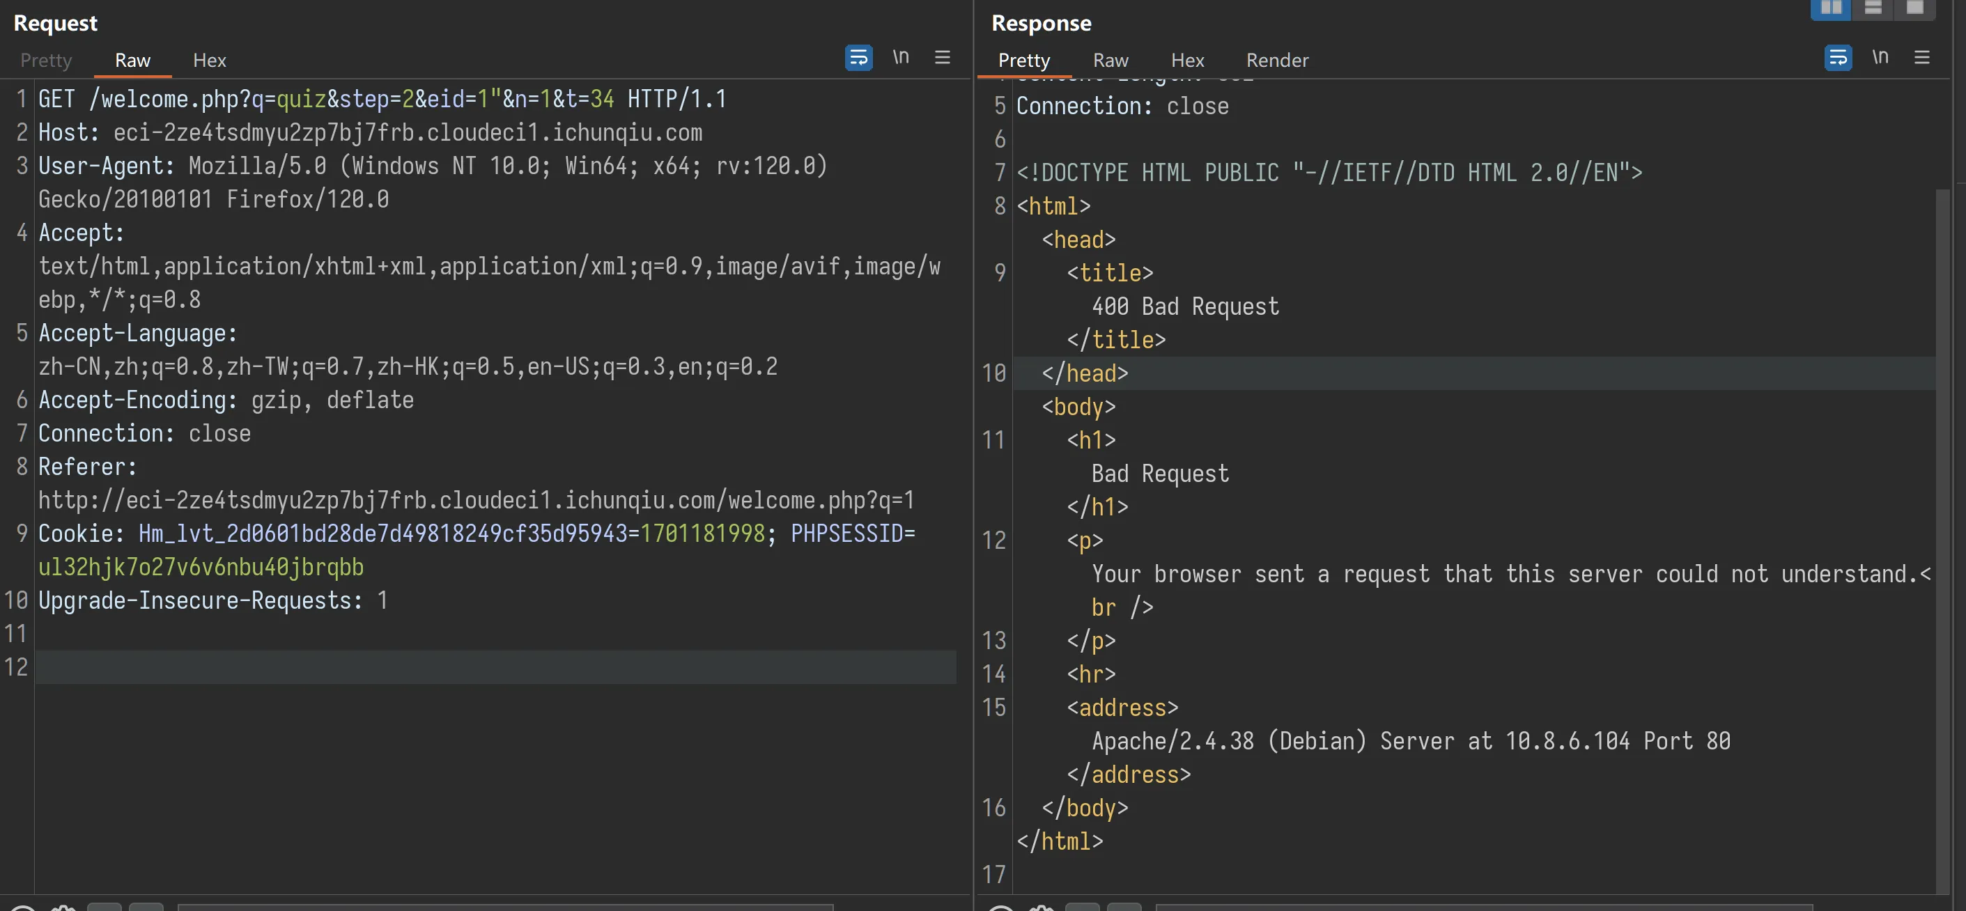Click the opening '<body>' tag in response
This screenshot has width=1966, height=911.
pos(1079,407)
